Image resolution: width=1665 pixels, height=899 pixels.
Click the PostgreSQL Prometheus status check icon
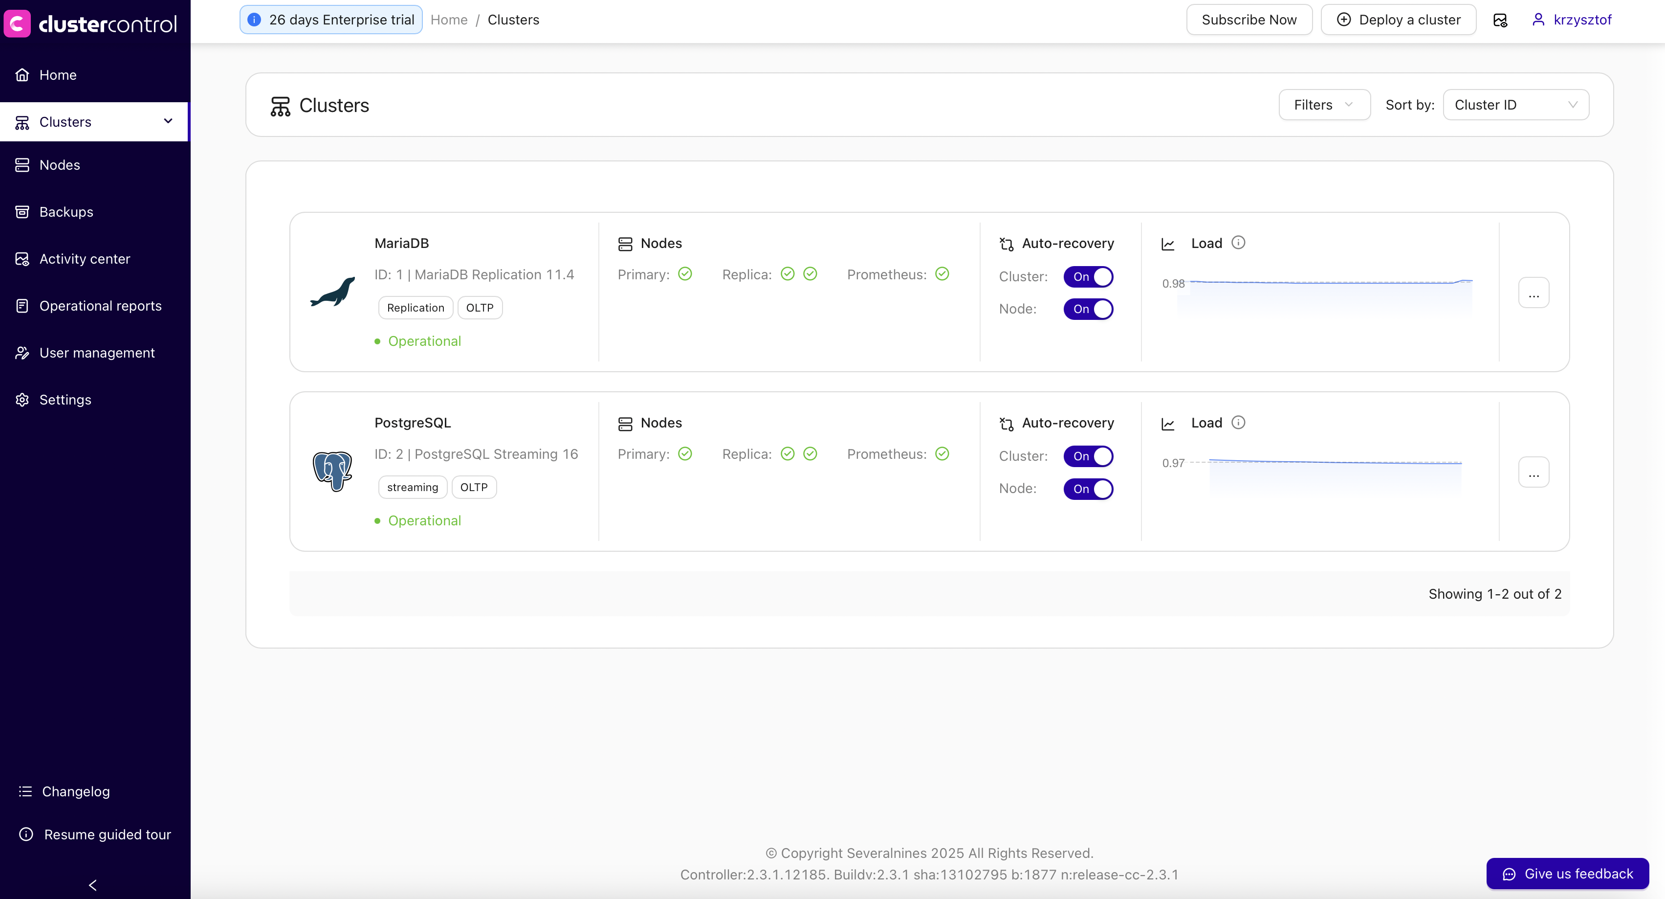click(x=942, y=454)
